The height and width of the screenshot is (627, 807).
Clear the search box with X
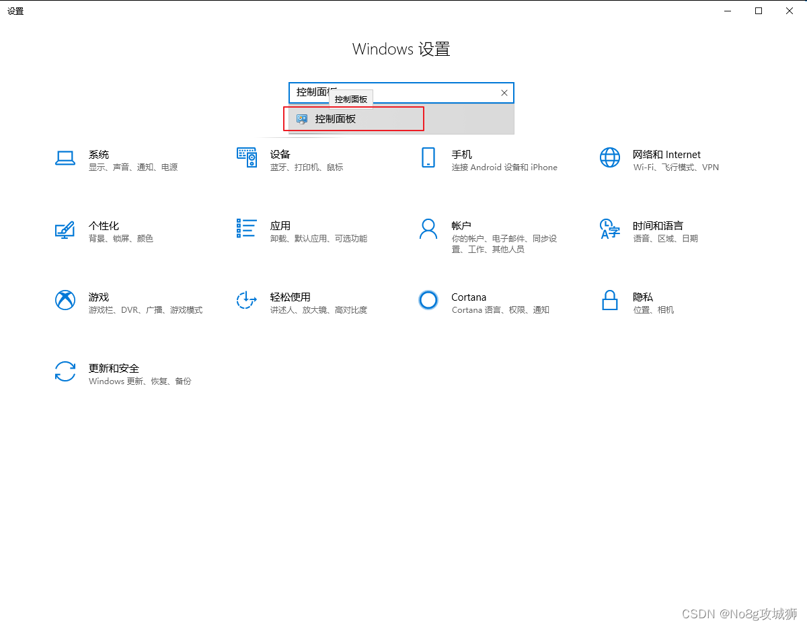click(x=504, y=93)
